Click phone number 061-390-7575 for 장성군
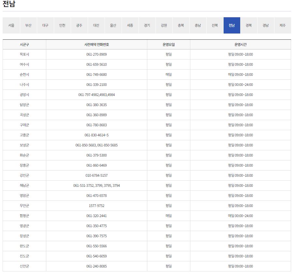 point(96,237)
